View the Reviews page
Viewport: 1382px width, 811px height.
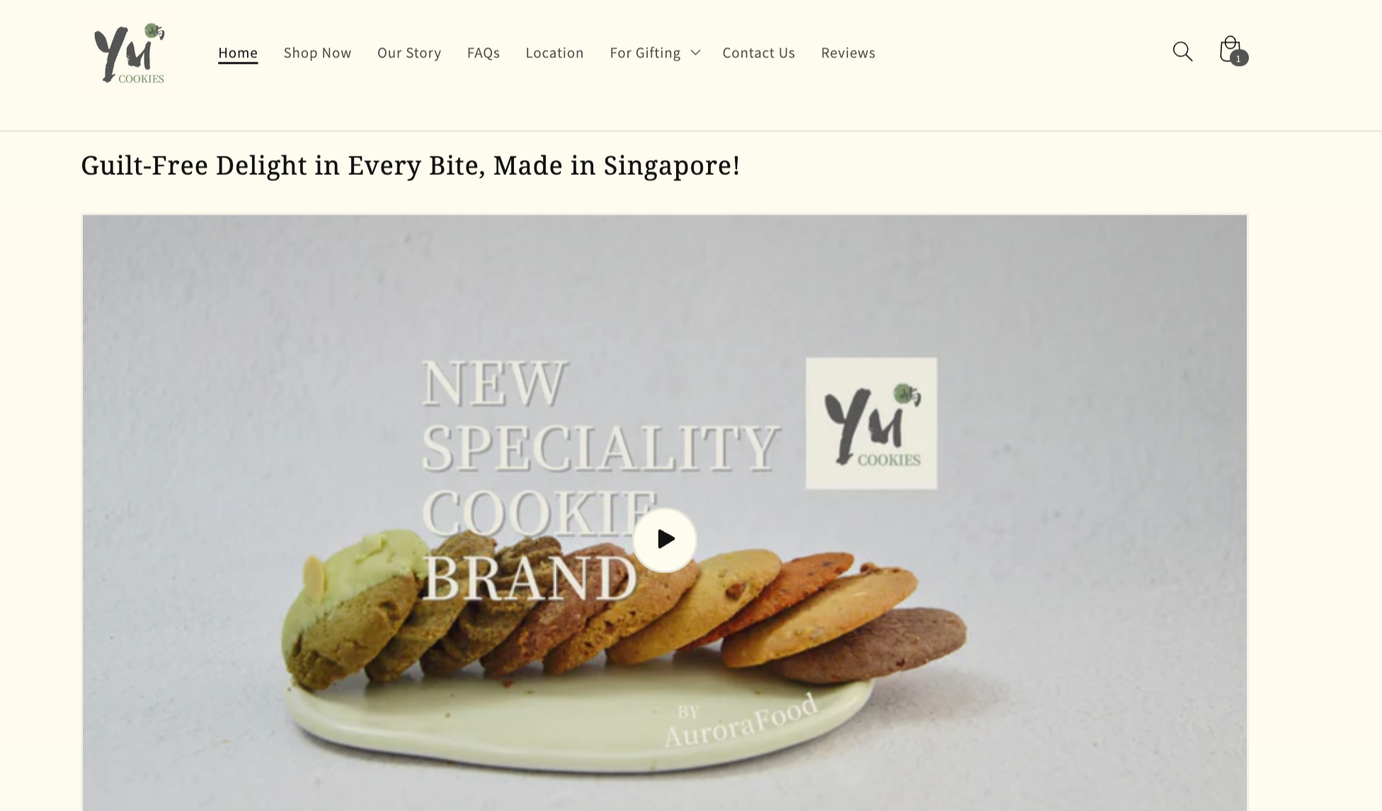(x=848, y=52)
